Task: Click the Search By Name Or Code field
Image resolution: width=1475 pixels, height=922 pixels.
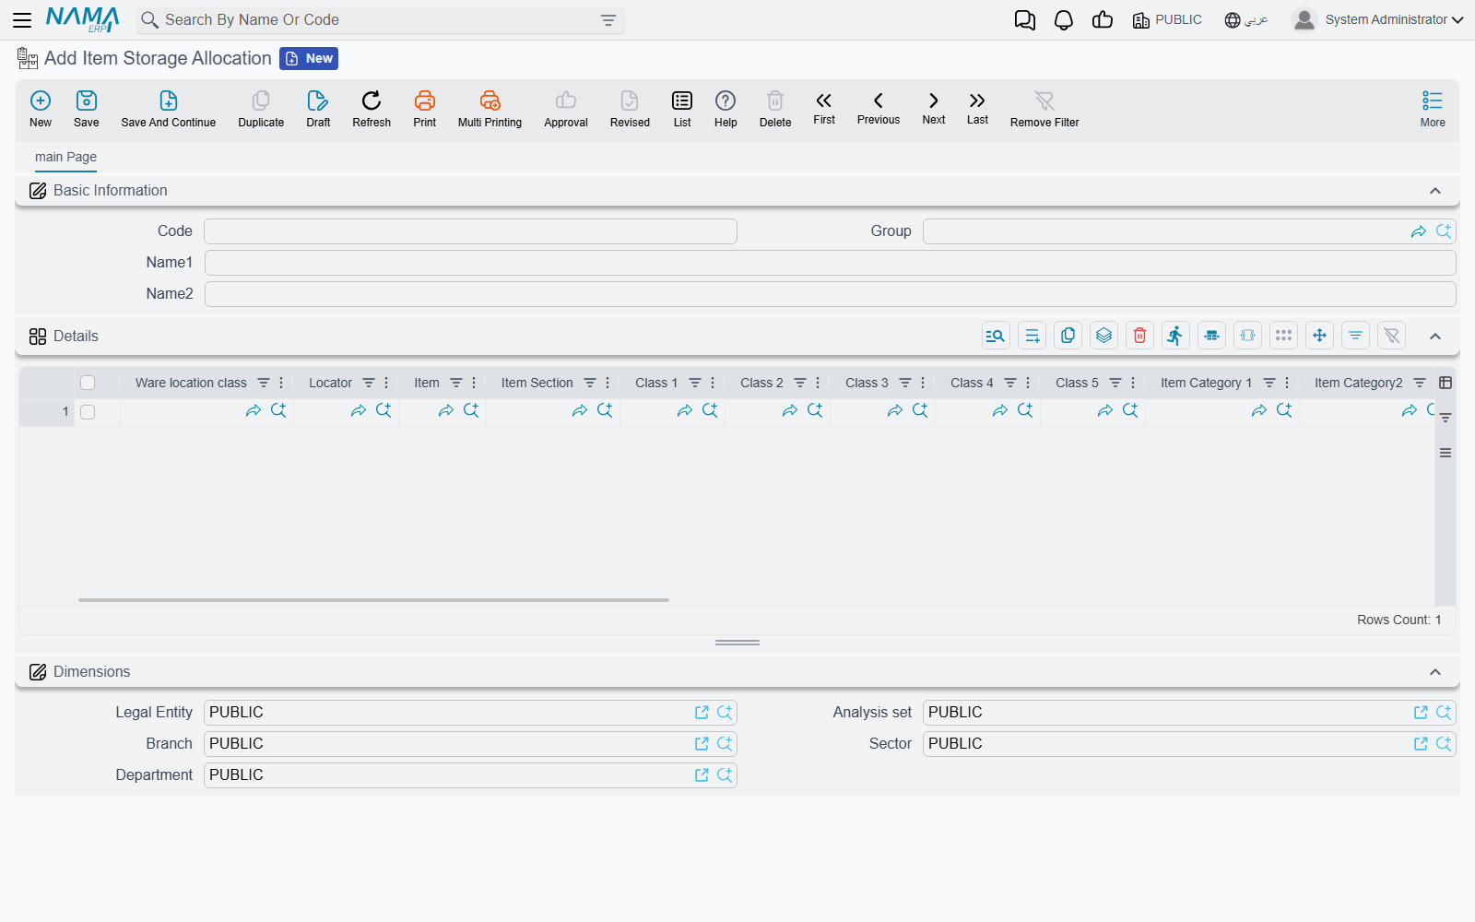Action: [x=378, y=20]
